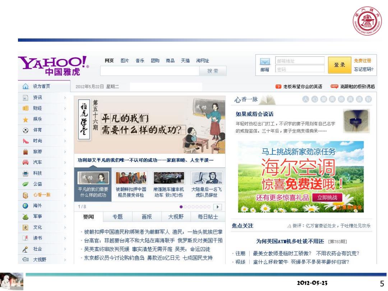Click the camera icon for 大视野

tap(26, 260)
